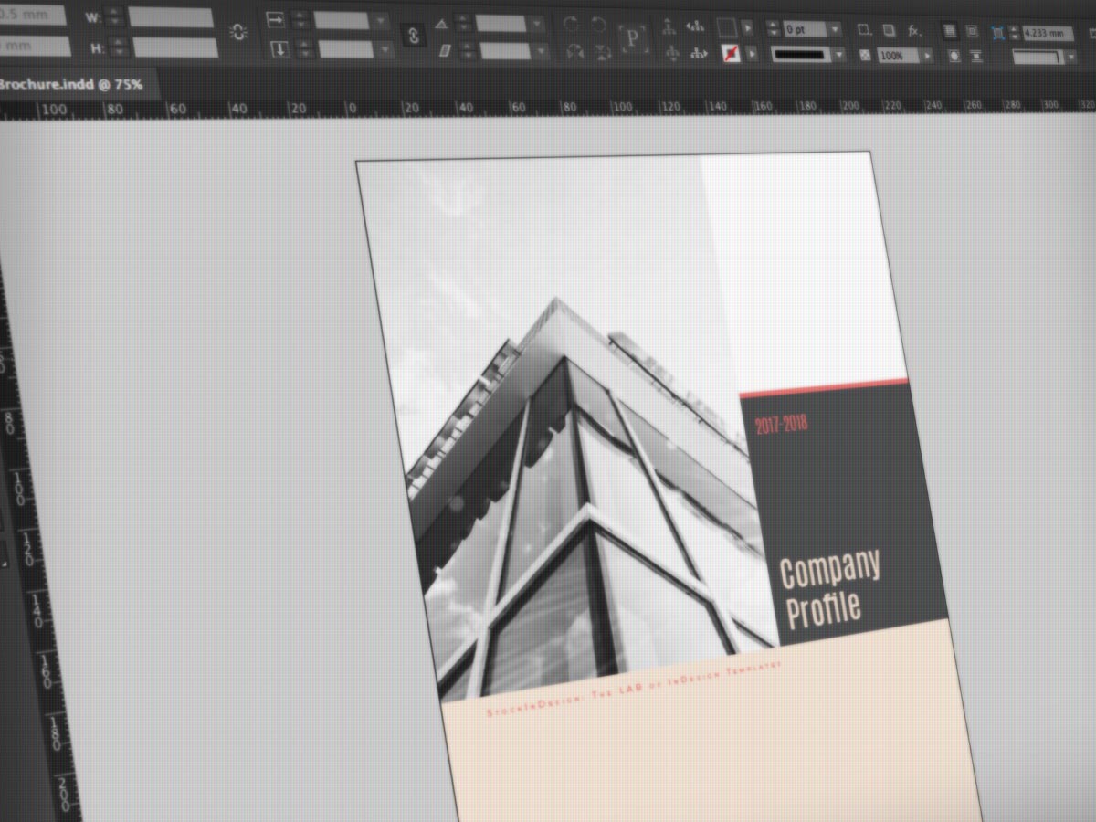Select Wrap Around Bounding Box icon

[972, 31]
